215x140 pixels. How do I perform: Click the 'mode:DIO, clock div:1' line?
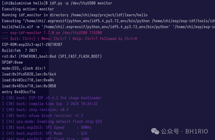(x=24, y=68)
